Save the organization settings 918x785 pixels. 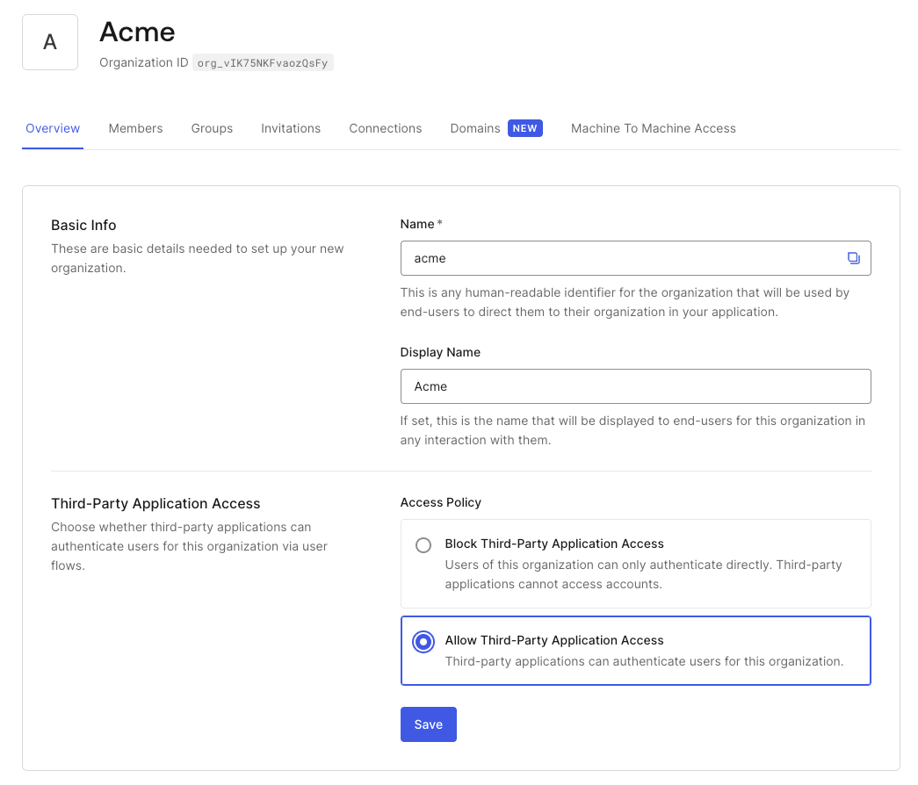pyautogui.click(x=429, y=724)
